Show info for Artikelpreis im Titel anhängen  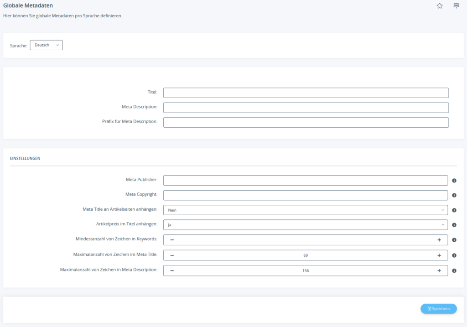coord(454,225)
